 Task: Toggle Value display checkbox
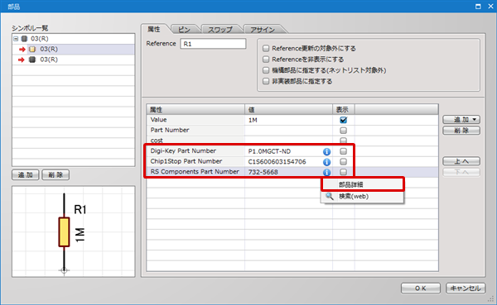(x=343, y=120)
